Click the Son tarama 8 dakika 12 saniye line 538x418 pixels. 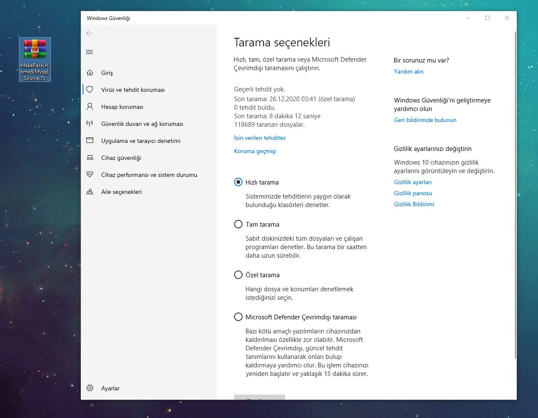coord(277,116)
